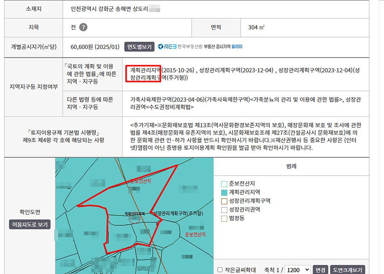The width and height of the screenshot is (384, 274).
Task: Click the 이음지도로 보기 button
Action: pos(30,224)
